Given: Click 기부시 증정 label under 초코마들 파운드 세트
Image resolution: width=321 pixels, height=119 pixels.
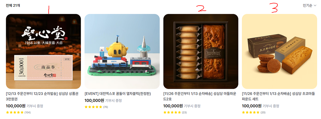Looking at the screenshot, I should coord(271,106).
